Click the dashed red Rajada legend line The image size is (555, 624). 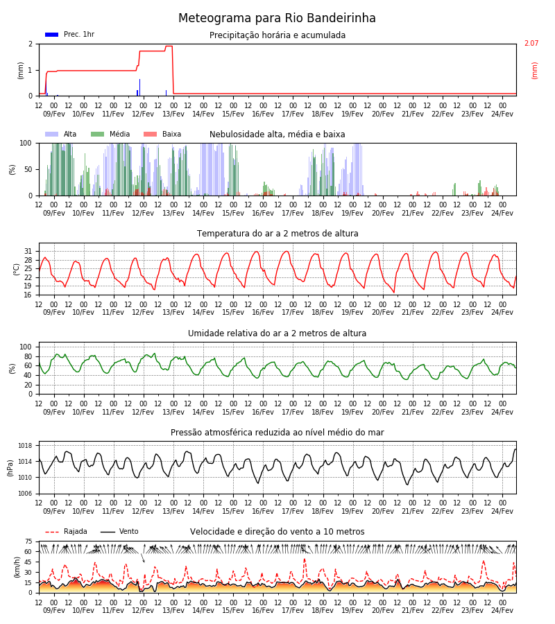click(52, 532)
